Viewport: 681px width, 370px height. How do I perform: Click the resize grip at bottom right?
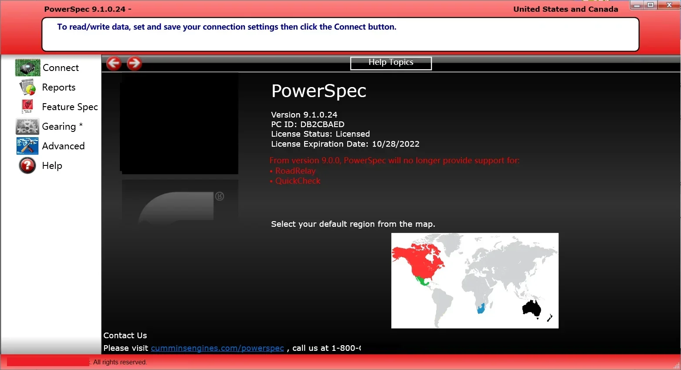(x=677, y=366)
